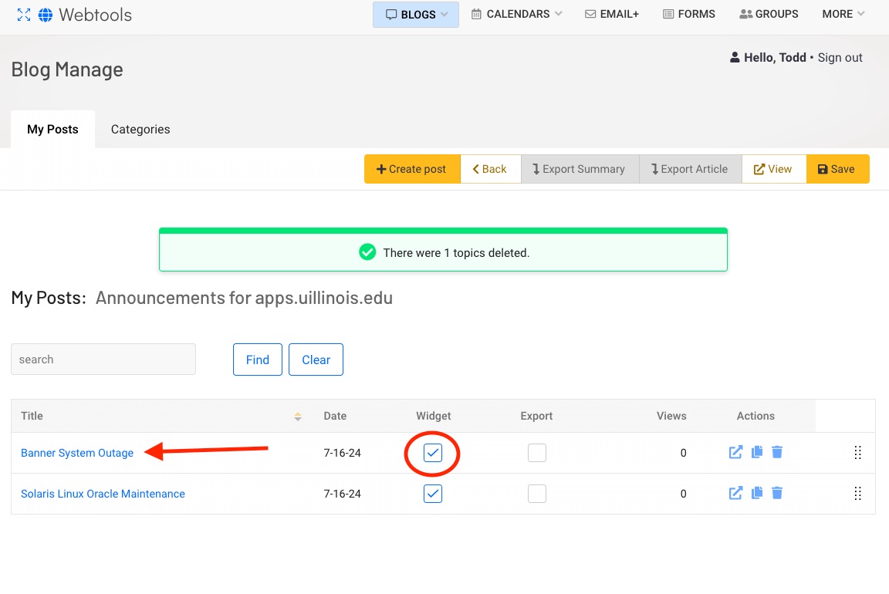Screen dimensions: 889x594
Task: Switch to the Categories tab
Action: point(140,130)
